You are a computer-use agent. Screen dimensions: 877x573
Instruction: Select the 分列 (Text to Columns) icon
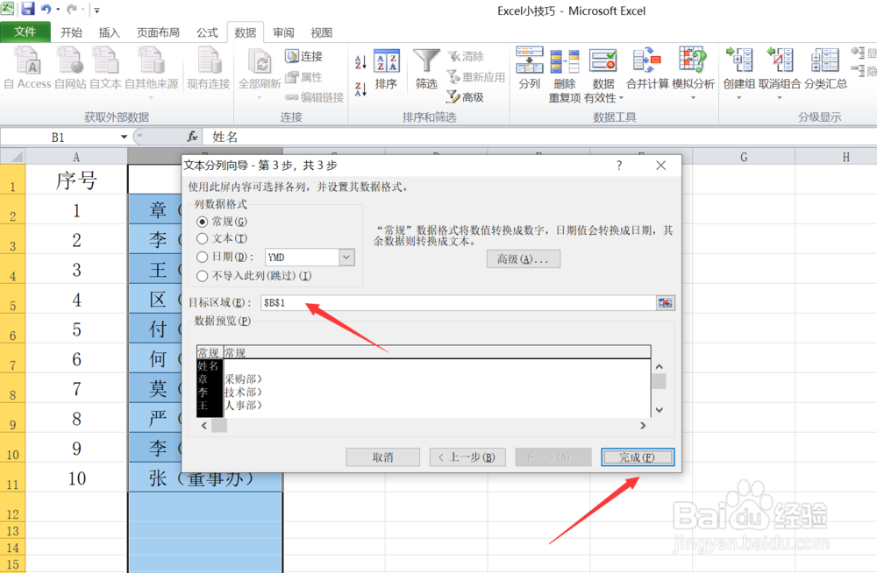529,59
